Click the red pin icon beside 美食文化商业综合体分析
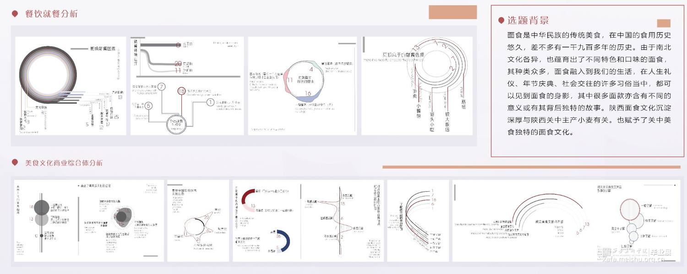The height and width of the screenshot is (274, 687). (15, 163)
